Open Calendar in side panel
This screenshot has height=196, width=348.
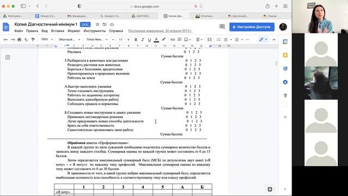285,41
